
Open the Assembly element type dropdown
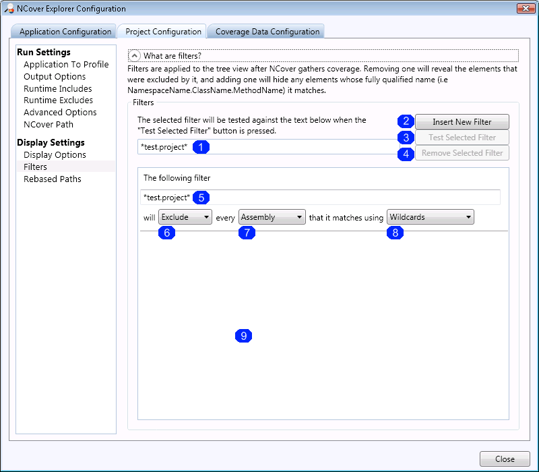tap(272, 217)
